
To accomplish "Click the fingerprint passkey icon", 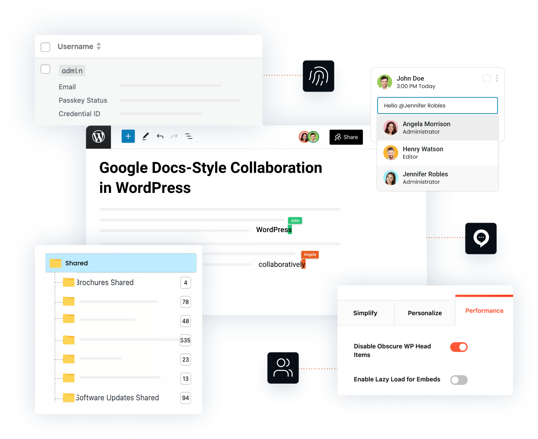I will (x=318, y=76).
